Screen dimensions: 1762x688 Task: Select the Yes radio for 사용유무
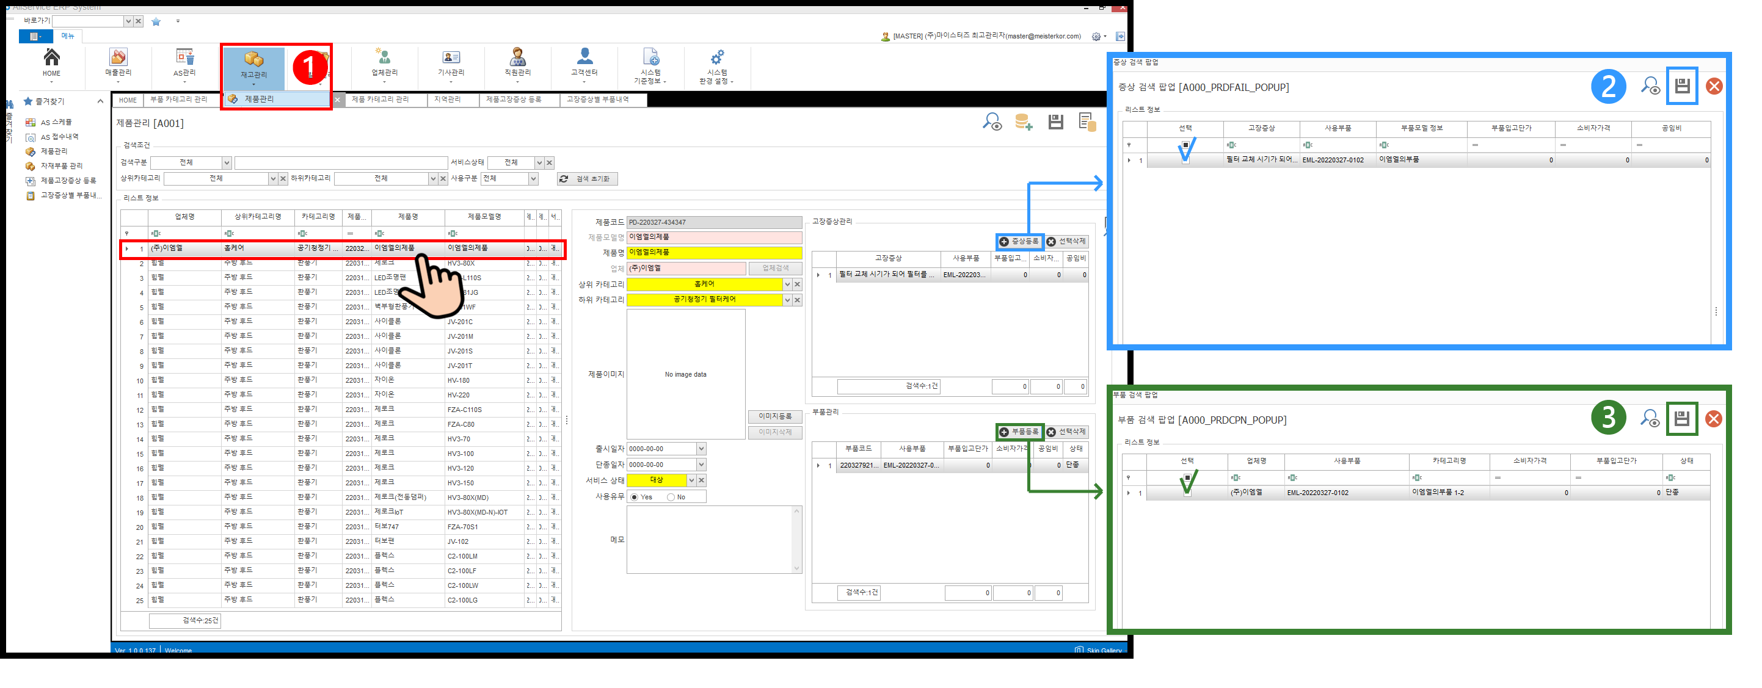coord(635,497)
